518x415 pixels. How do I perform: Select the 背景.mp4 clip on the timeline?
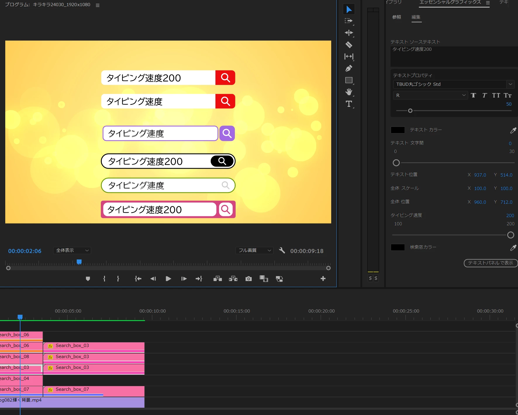(x=72, y=402)
